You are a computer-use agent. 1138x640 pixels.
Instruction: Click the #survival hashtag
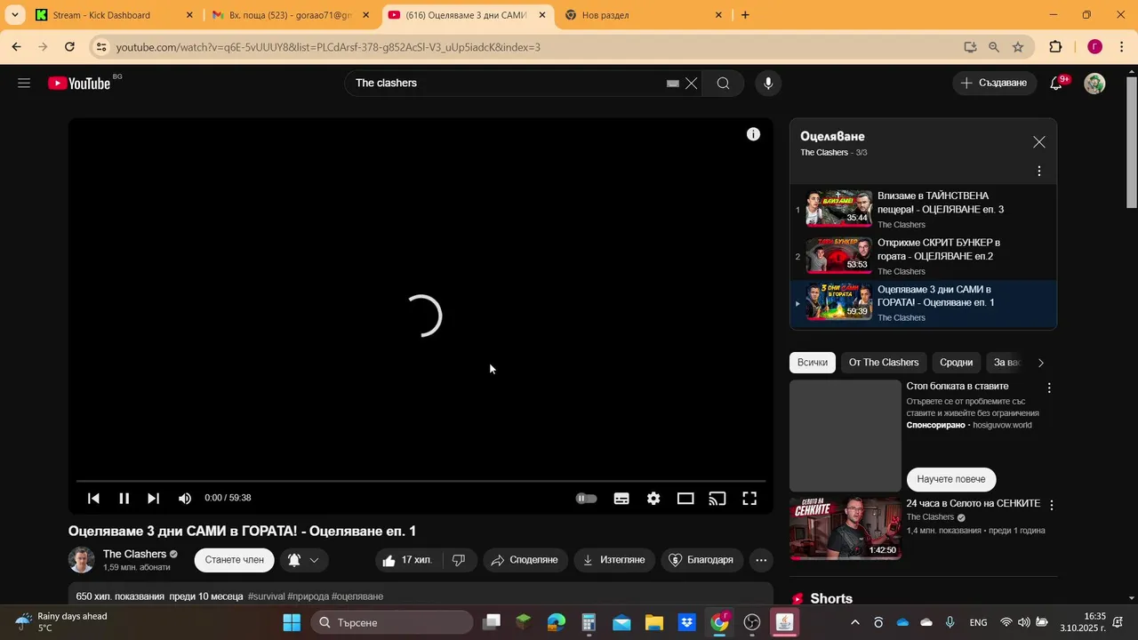[x=266, y=596]
